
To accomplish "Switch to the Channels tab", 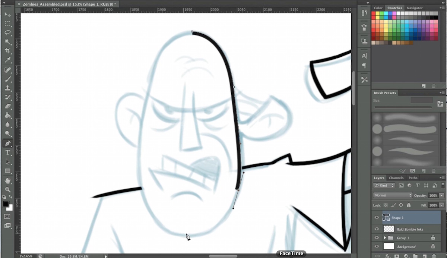I will click(x=396, y=178).
